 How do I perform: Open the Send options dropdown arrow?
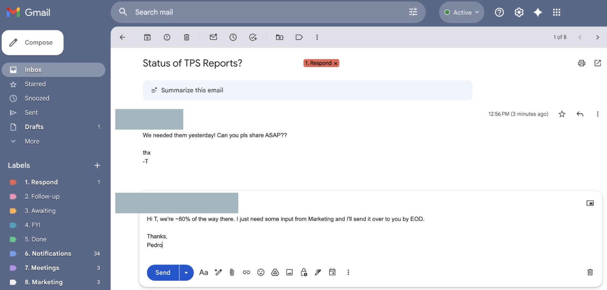[186, 273]
